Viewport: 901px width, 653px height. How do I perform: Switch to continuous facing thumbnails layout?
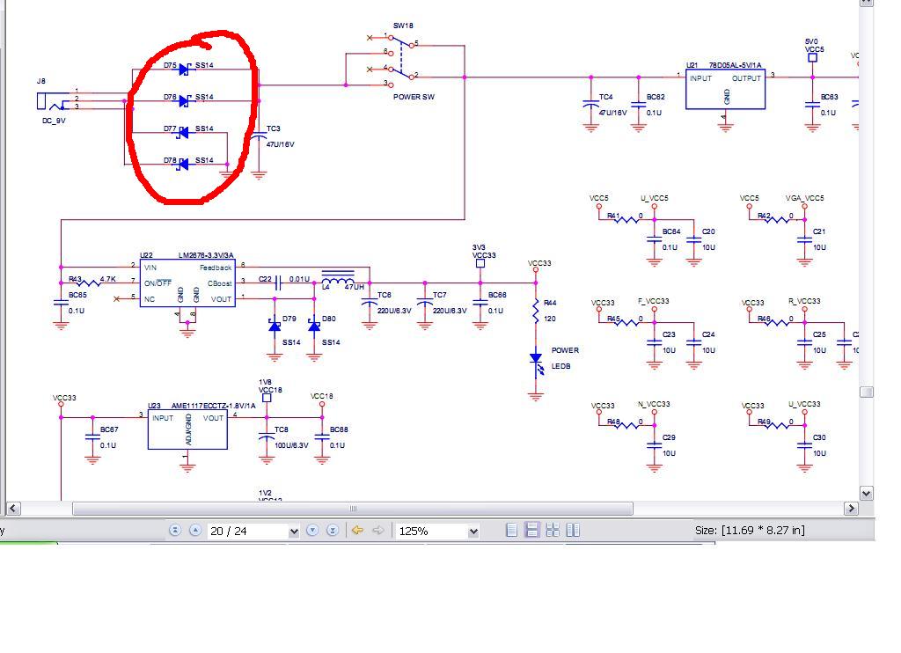tap(553, 531)
